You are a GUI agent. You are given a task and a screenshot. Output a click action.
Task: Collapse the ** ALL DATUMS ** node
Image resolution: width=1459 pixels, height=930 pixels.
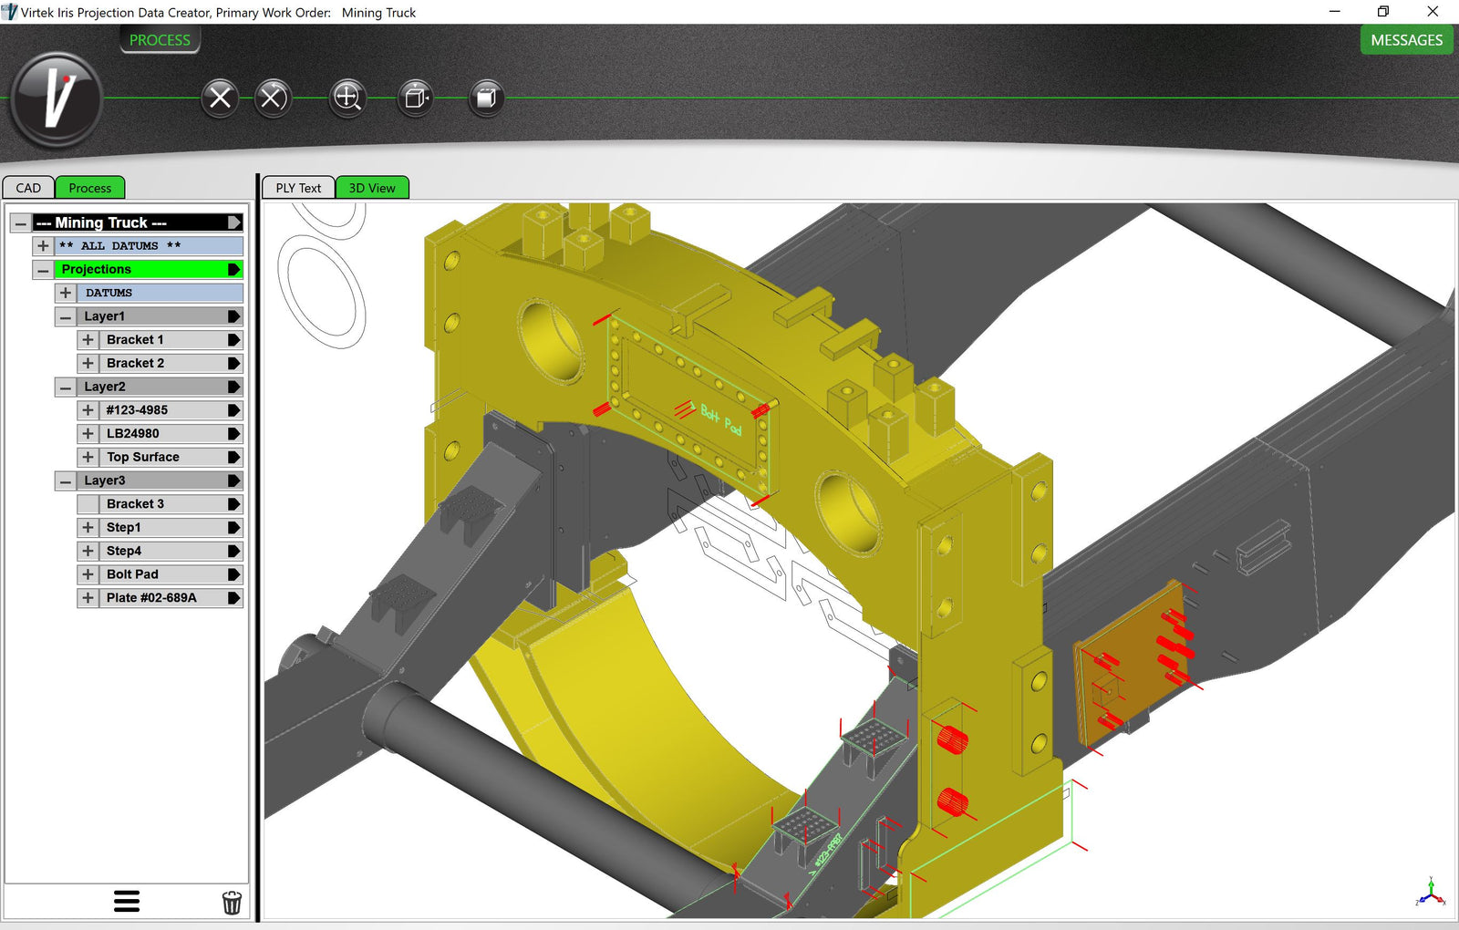[42, 245]
